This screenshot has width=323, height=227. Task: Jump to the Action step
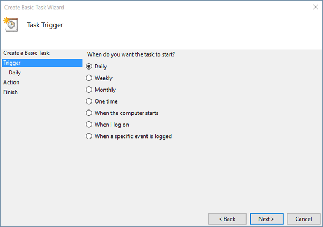tap(11, 82)
